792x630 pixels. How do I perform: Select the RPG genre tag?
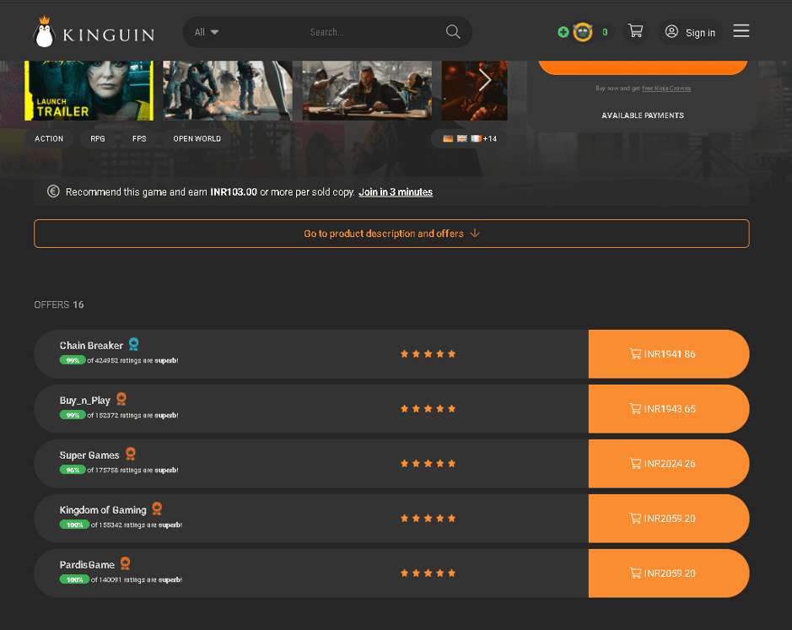(x=98, y=138)
